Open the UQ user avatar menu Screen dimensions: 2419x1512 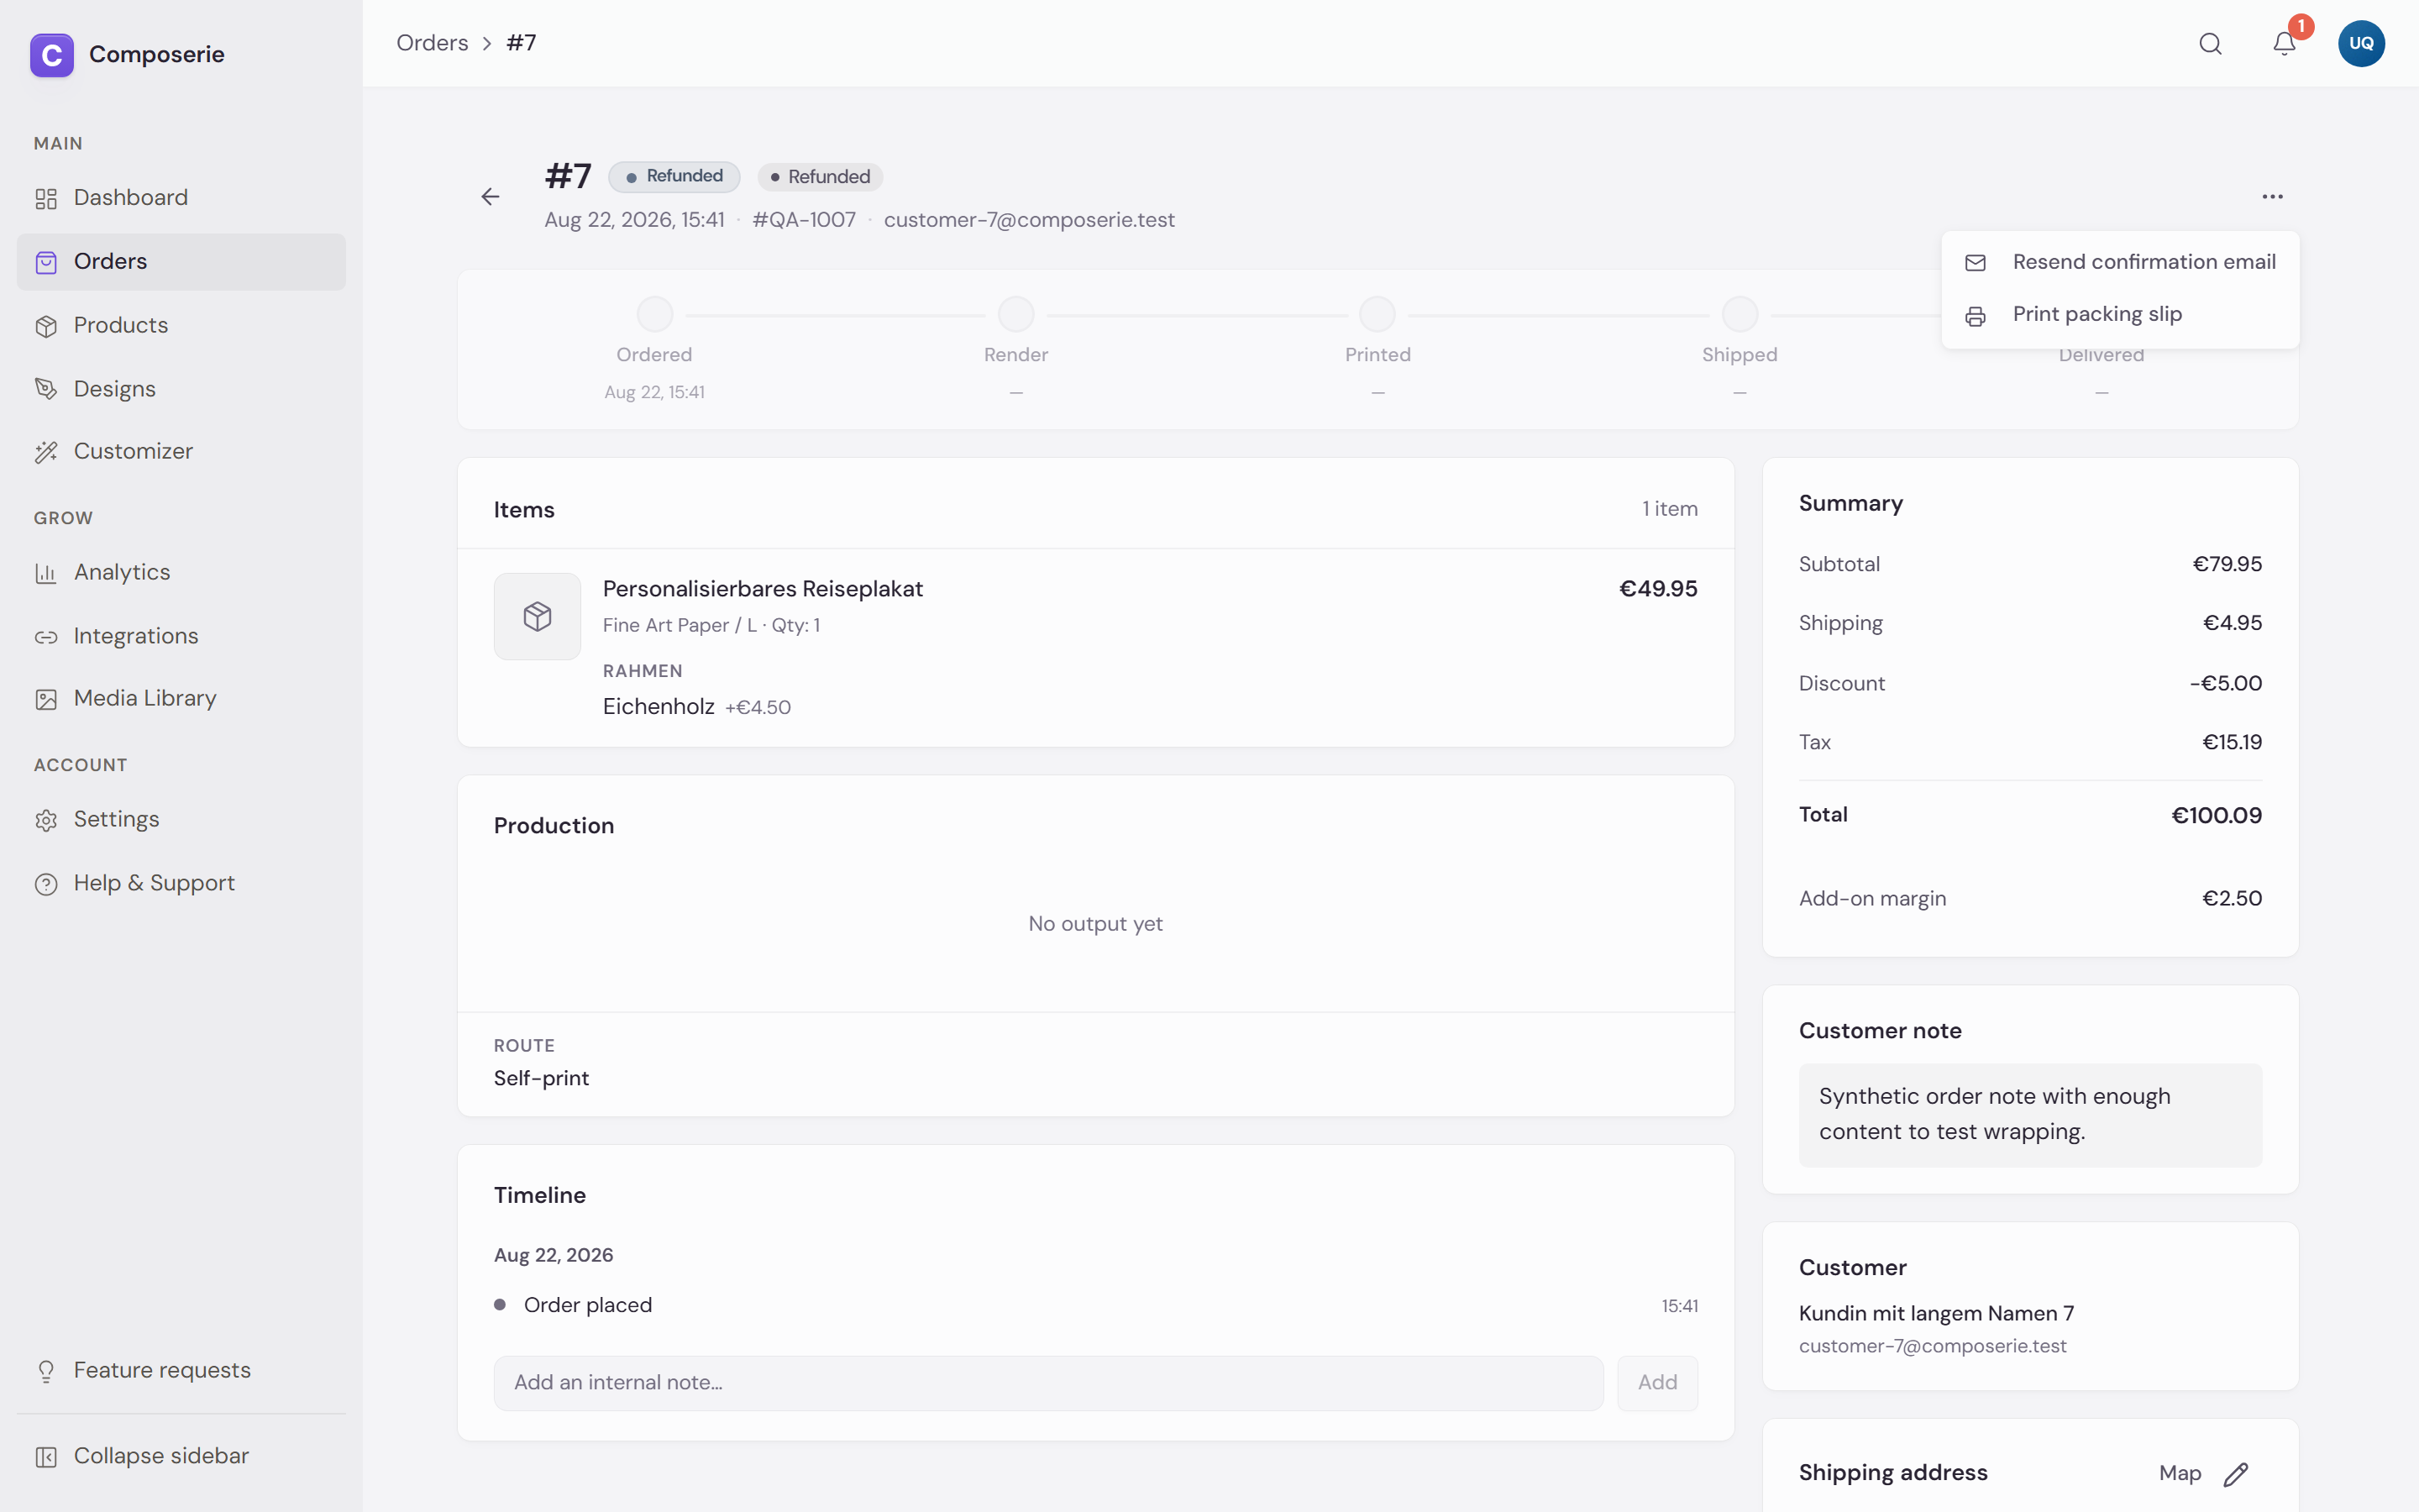coord(2361,43)
